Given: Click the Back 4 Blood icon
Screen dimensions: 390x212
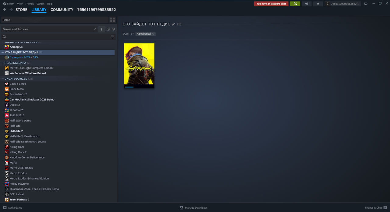Looking at the screenshot, I should (7, 84).
